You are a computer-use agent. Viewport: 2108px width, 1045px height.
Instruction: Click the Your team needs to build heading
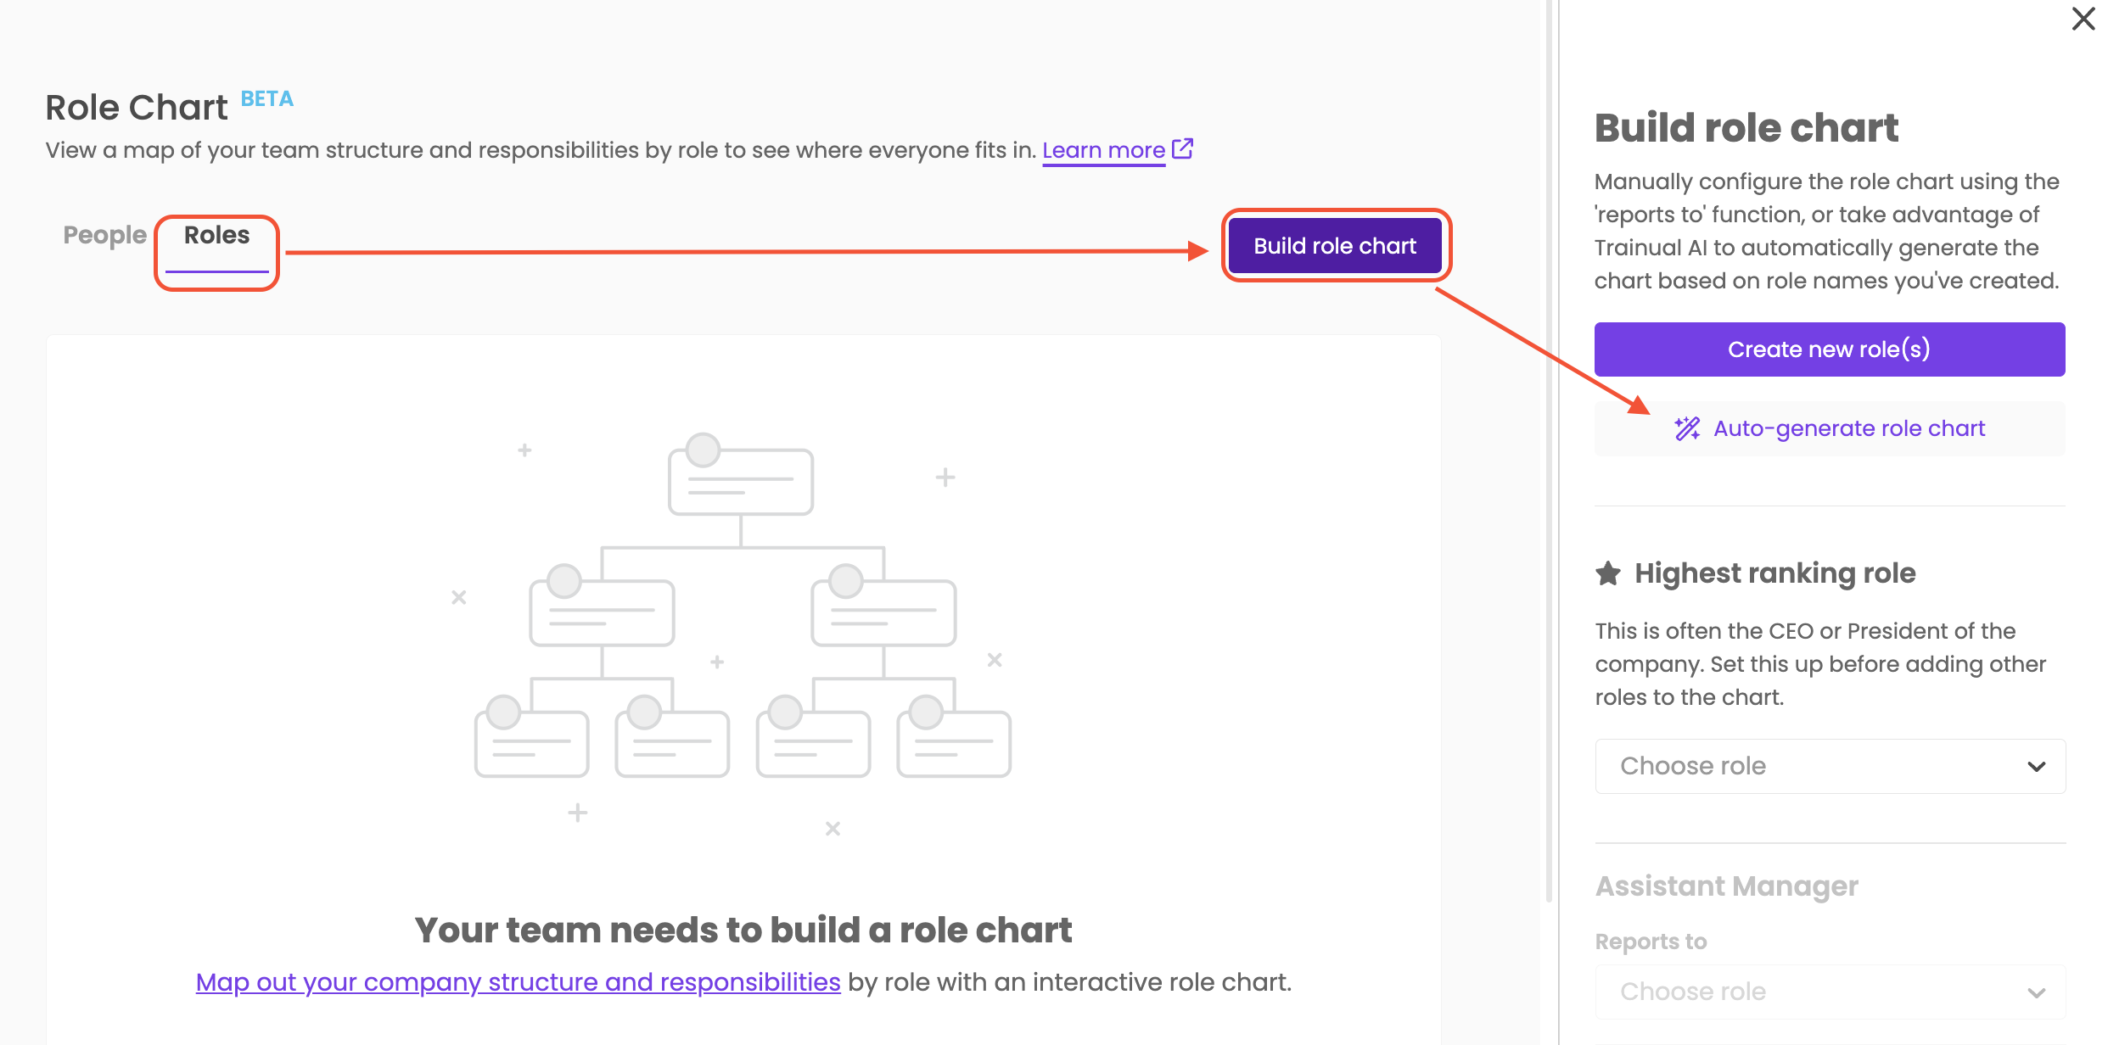(x=743, y=930)
